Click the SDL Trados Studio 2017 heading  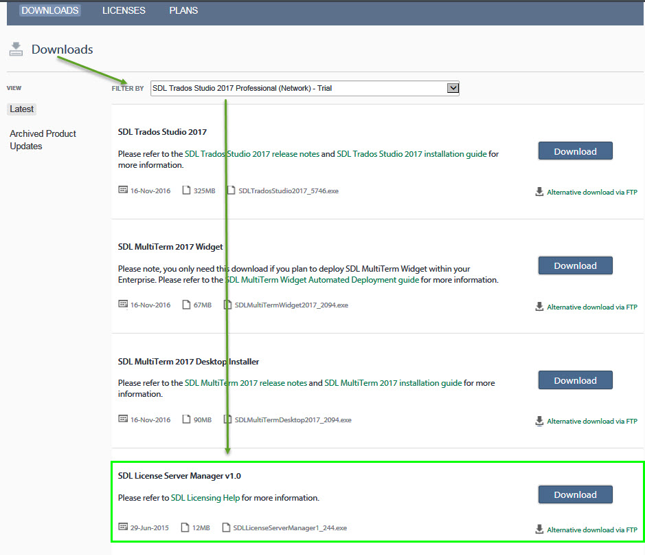[x=163, y=132]
